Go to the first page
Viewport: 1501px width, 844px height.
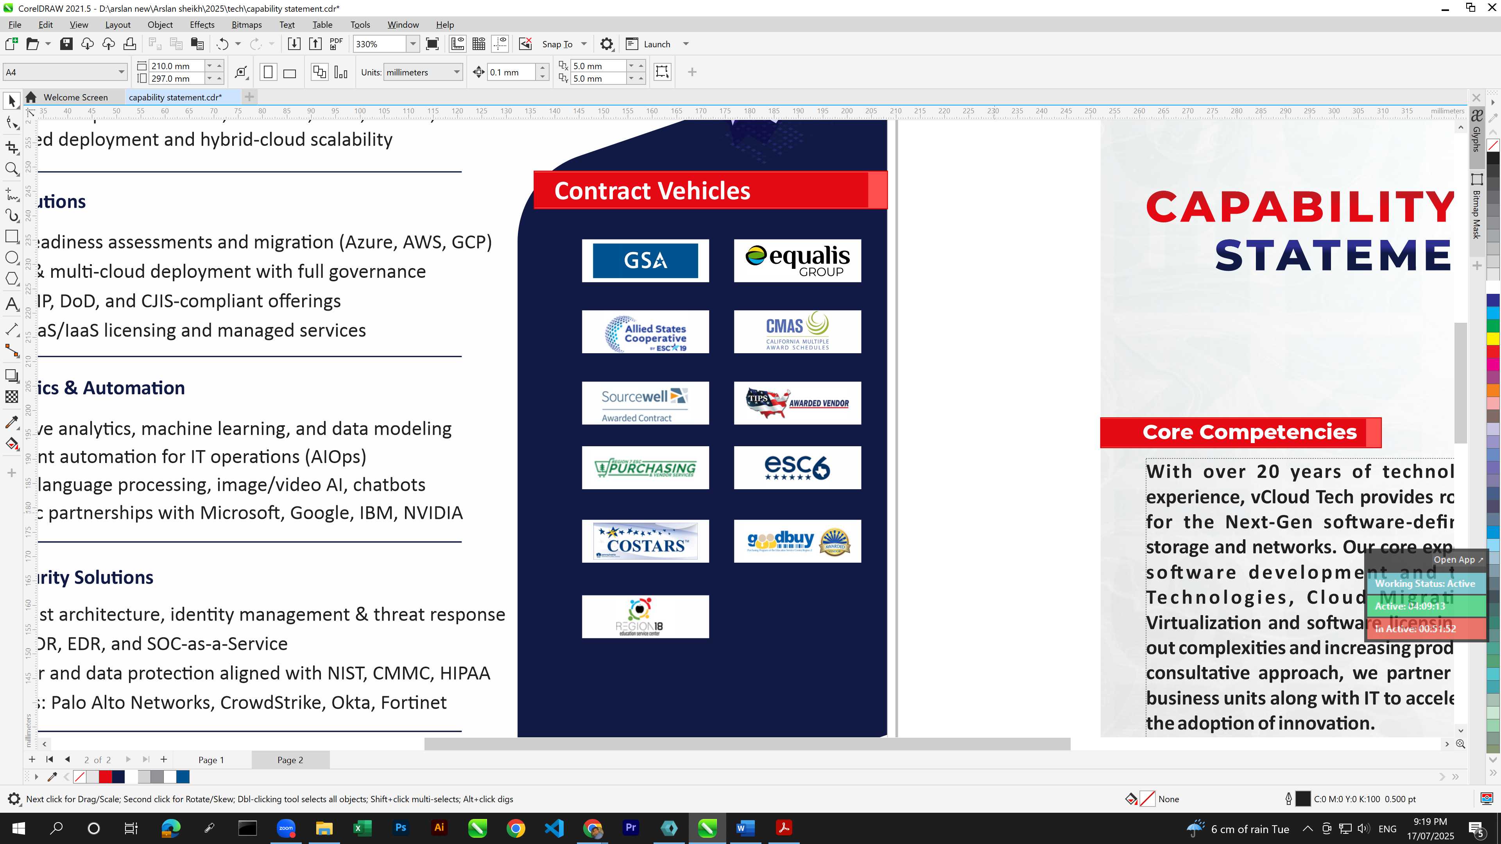click(x=50, y=759)
